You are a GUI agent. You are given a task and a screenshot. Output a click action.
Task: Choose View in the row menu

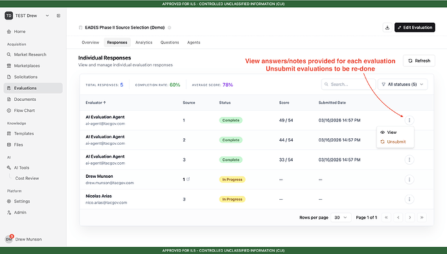[x=395, y=132]
